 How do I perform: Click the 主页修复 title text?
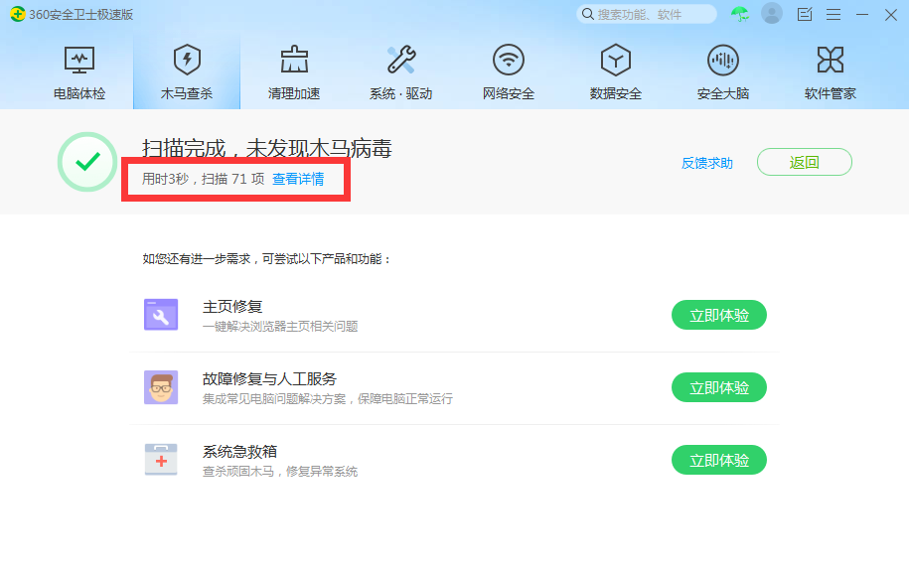232,306
